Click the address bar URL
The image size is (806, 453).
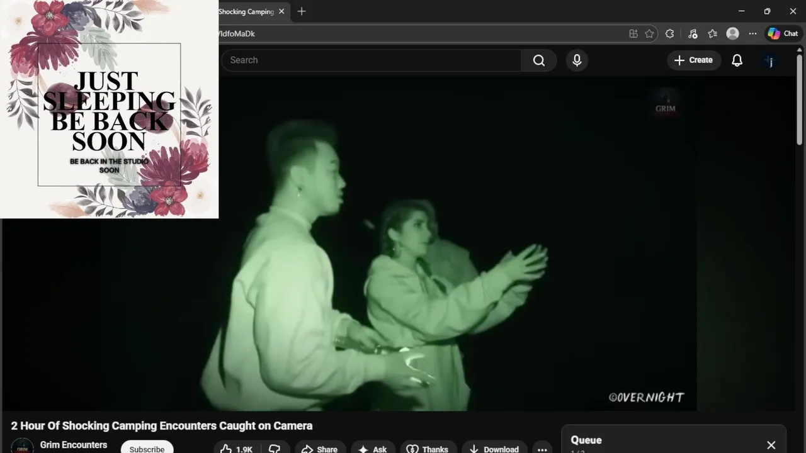click(x=236, y=33)
